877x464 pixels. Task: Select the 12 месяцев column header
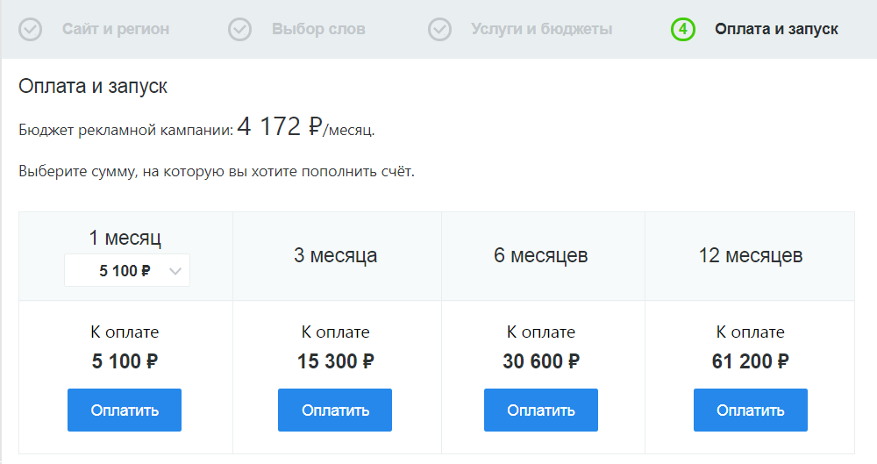[x=751, y=256]
